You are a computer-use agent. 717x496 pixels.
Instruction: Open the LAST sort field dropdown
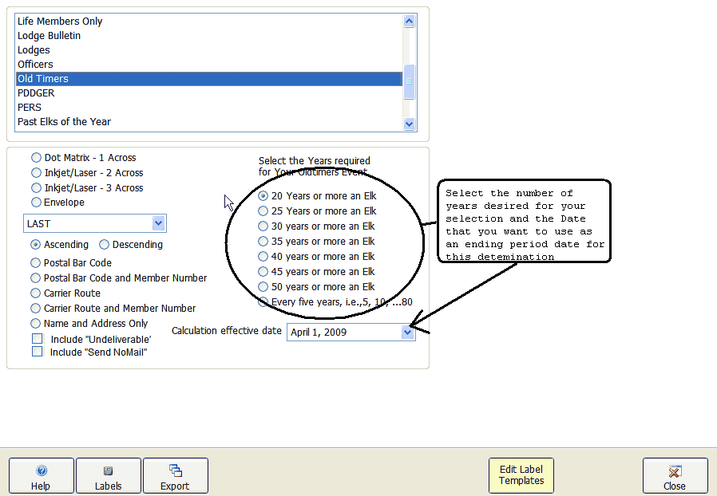click(x=158, y=224)
